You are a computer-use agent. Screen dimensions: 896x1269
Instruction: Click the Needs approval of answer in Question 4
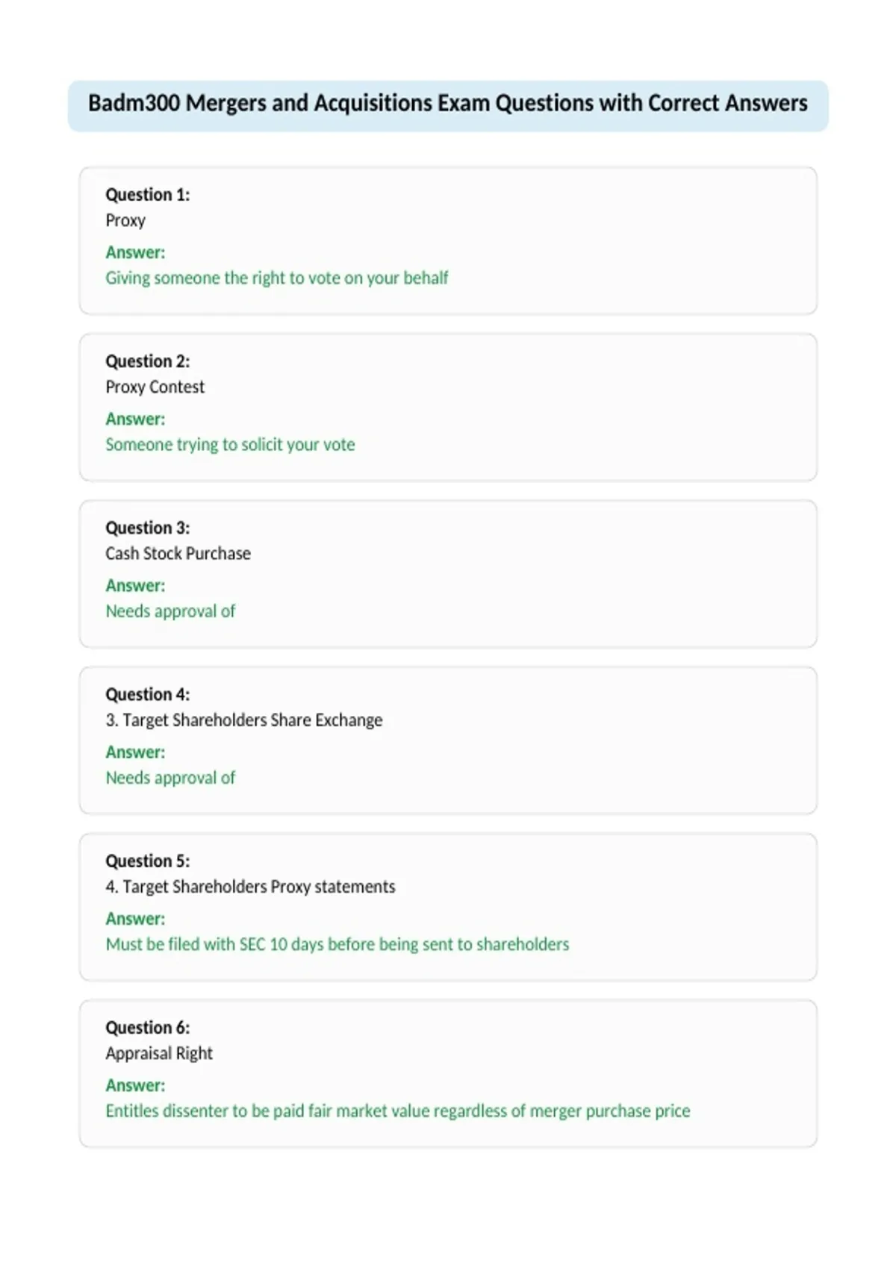coord(170,778)
